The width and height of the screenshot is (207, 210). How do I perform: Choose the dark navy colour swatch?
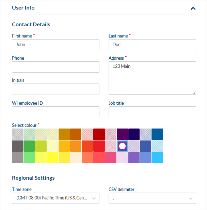coord(134,134)
